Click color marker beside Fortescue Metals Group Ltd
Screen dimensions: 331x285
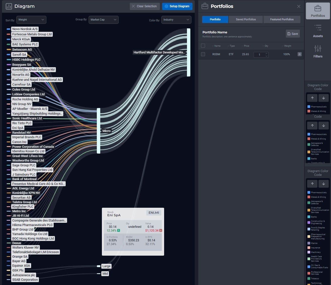9,34
